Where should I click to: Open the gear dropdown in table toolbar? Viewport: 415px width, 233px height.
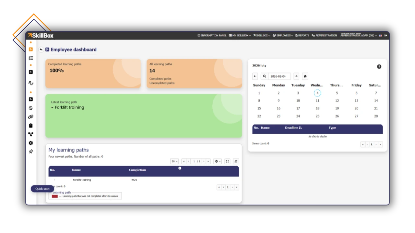click(217, 161)
